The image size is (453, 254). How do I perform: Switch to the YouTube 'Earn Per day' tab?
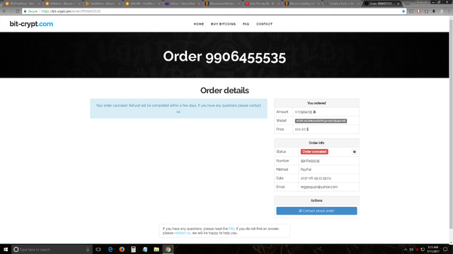(261, 4)
